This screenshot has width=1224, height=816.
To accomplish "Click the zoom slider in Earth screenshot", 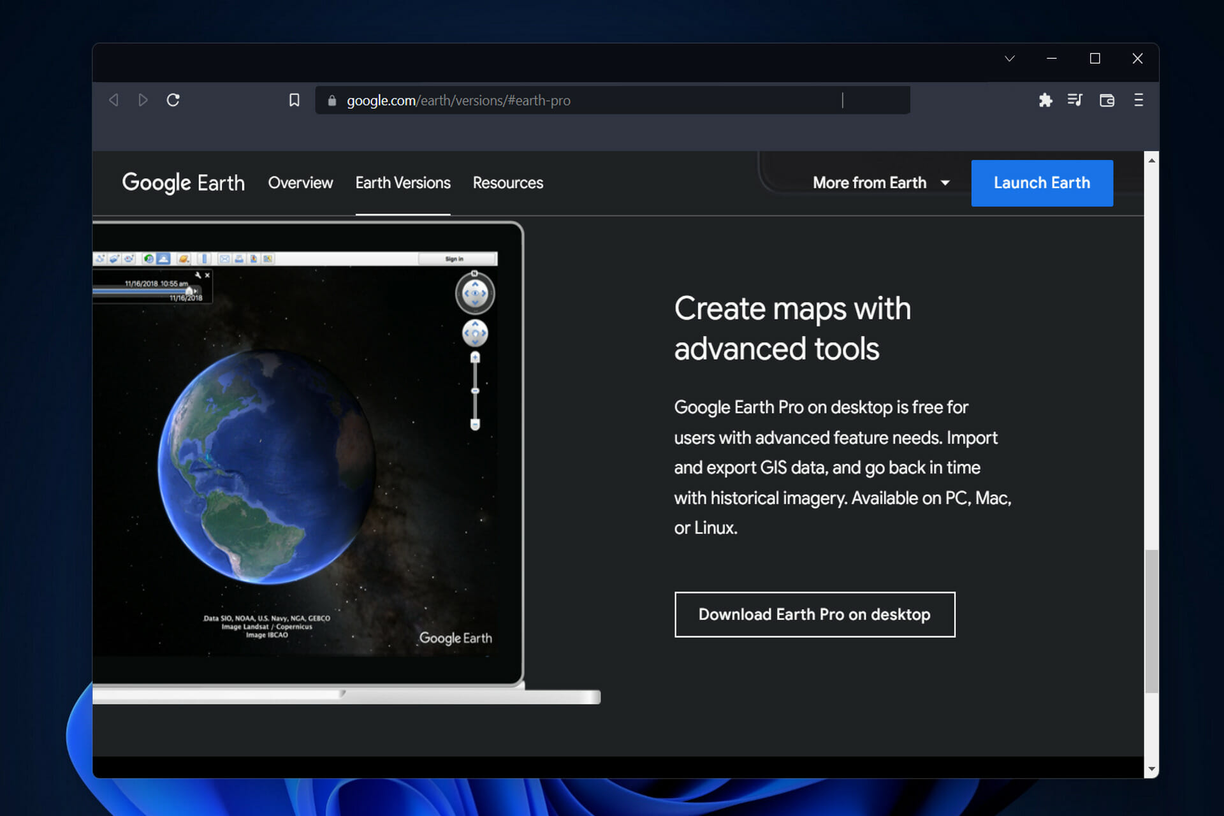I will [475, 391].
